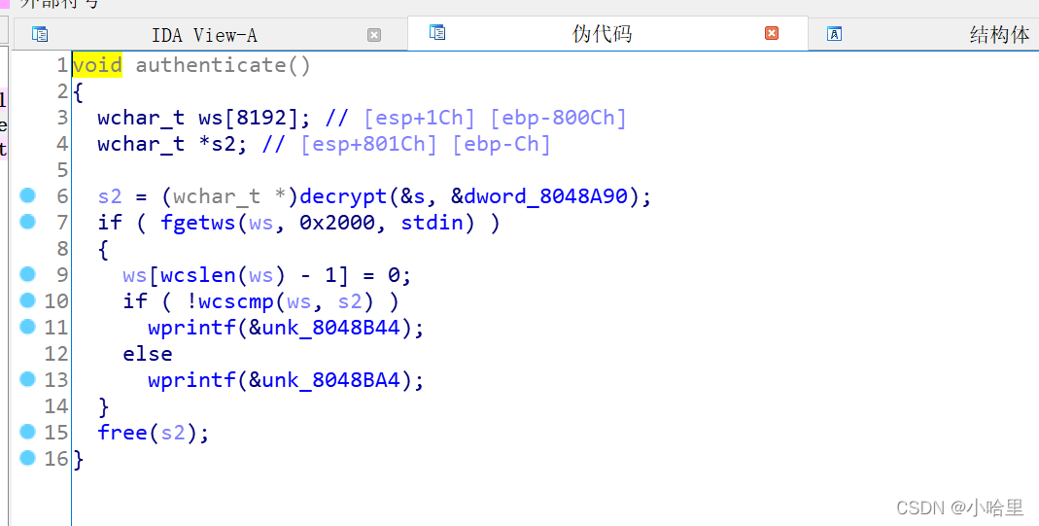This screenshot has width=1039, height=526.
Task: Select the ws[8192] declaration
Action: [x=248, y=118]
